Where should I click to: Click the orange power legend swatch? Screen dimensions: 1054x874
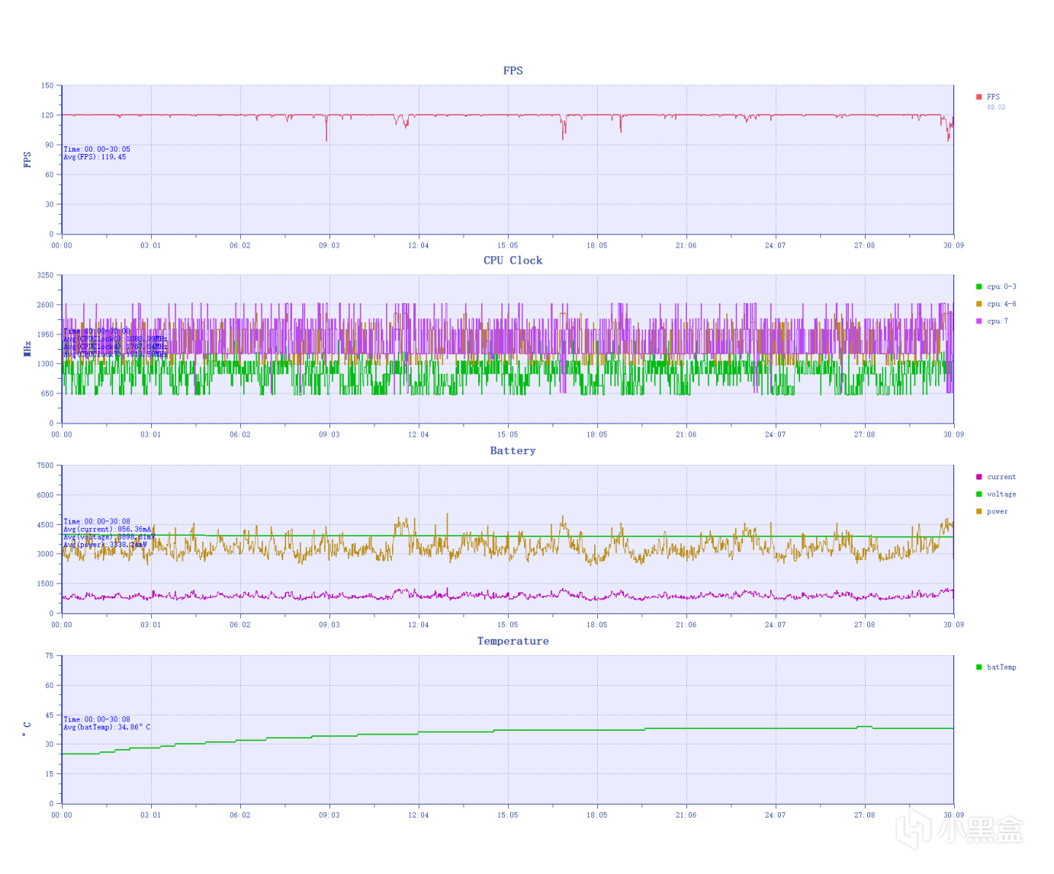(978, 511)
